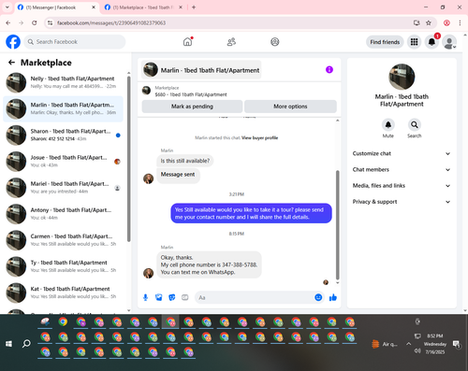This screenshot has width=468, height=371.
Task: Click Marlin's avatar beside phone number message
Action: click(148, 273)
